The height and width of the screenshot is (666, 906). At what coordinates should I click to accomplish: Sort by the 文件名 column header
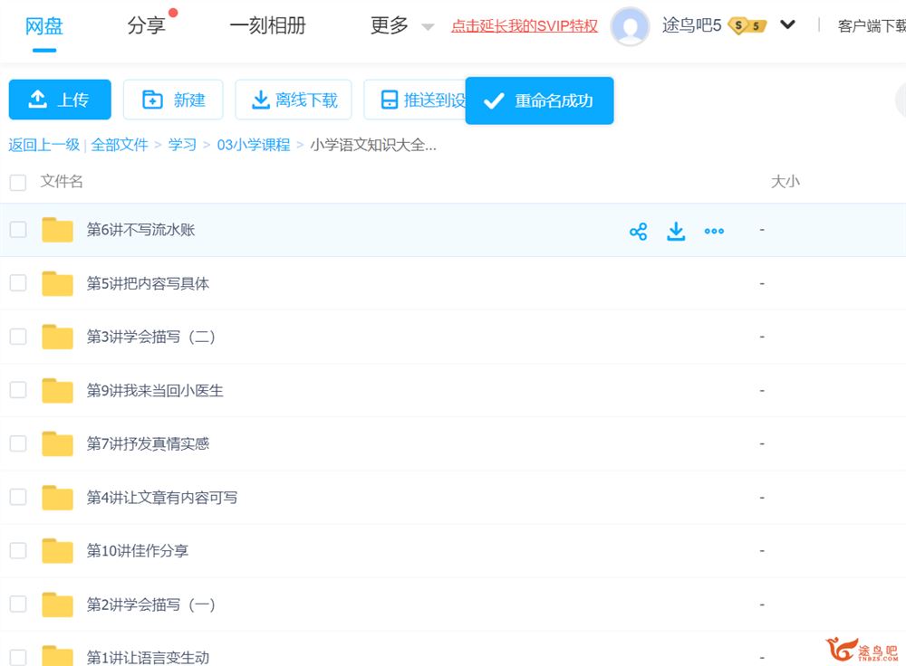tap(62, 182)
